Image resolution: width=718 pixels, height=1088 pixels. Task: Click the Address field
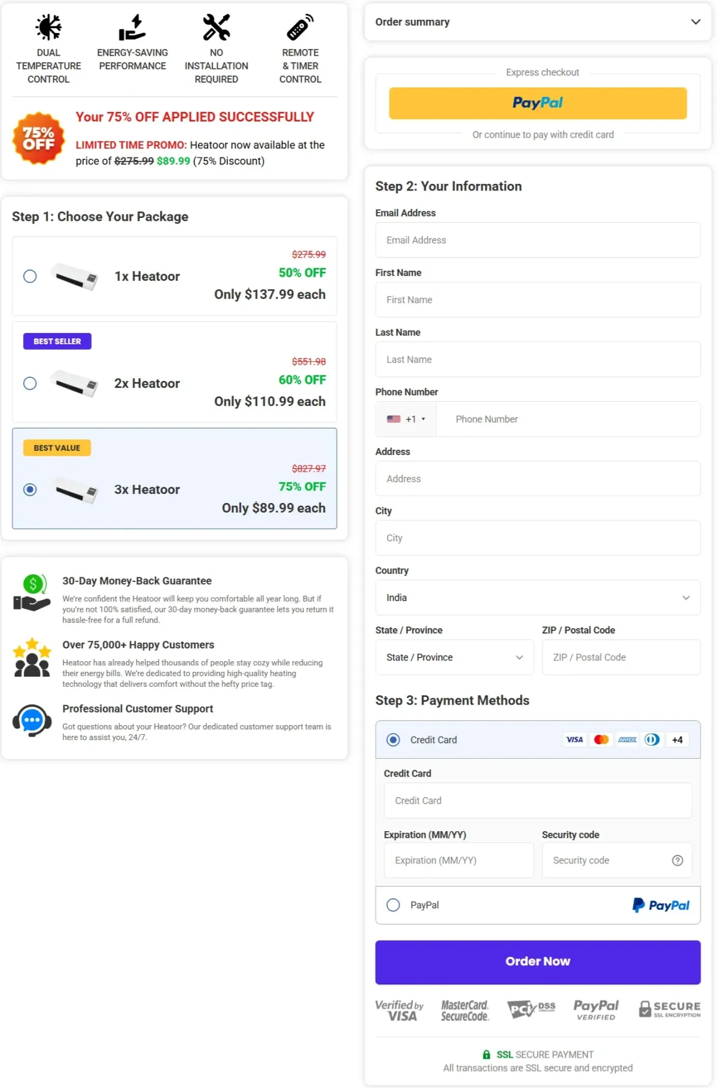(x=538, y=478)
